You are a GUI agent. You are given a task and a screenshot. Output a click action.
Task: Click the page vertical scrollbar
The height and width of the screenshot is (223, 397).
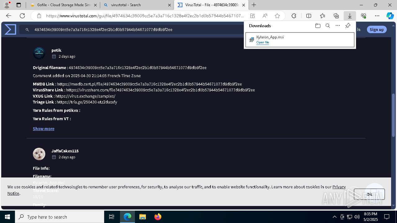pyautogui.click(x=394, y=115)
